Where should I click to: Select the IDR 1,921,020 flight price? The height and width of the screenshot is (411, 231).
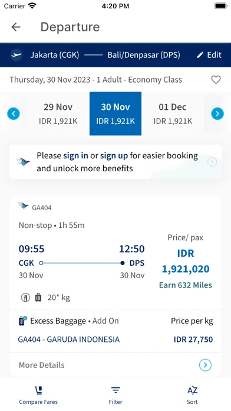click(x=186, y=262)
